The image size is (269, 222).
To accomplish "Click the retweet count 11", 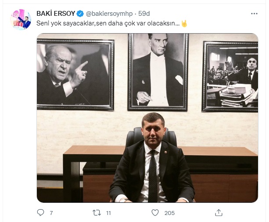I will tap(108, 213).
